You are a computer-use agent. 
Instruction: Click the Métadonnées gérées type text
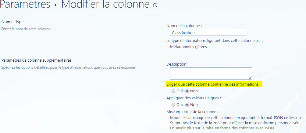(188, 46)
